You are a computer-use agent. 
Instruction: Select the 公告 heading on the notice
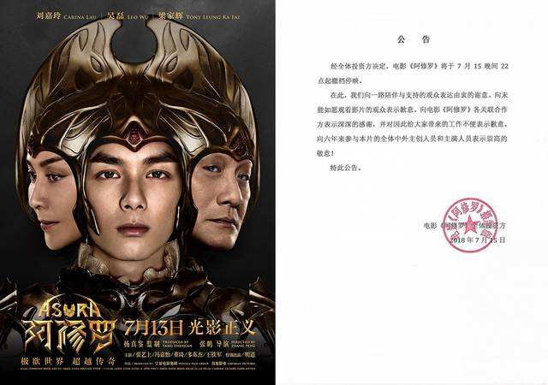[414, 39]
